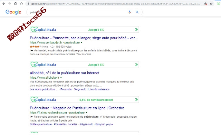Reload the current page

15,4
